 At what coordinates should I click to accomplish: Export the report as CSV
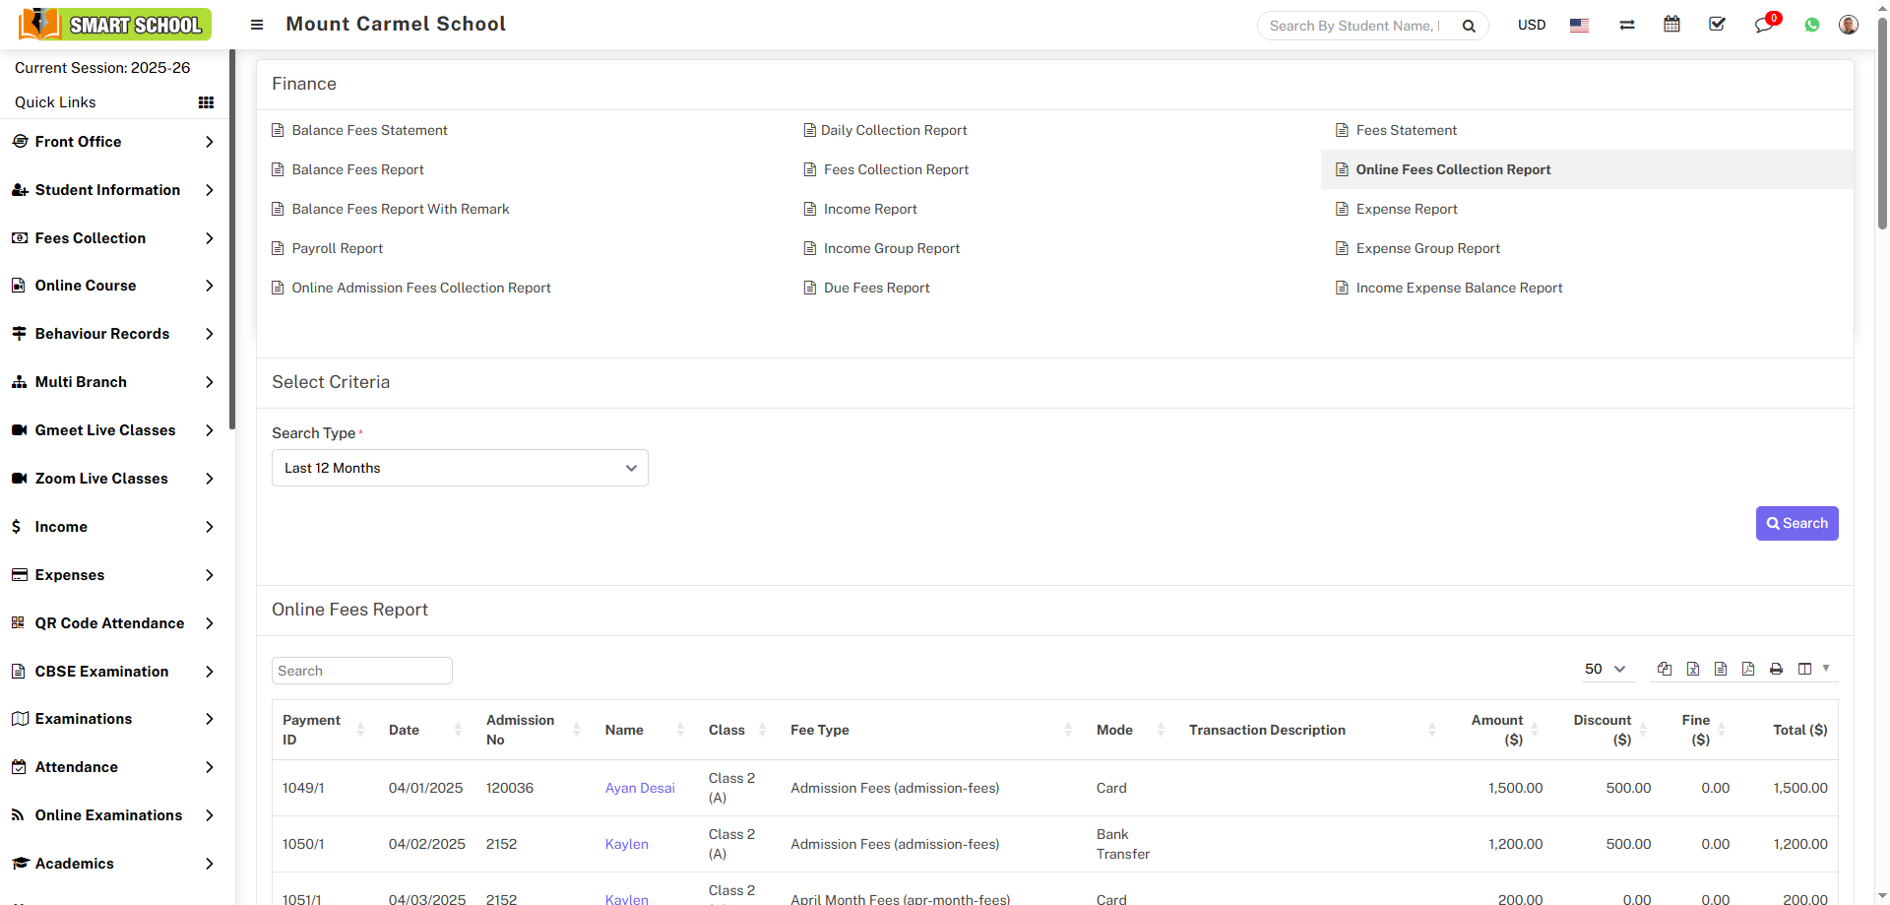(1721, 669)
